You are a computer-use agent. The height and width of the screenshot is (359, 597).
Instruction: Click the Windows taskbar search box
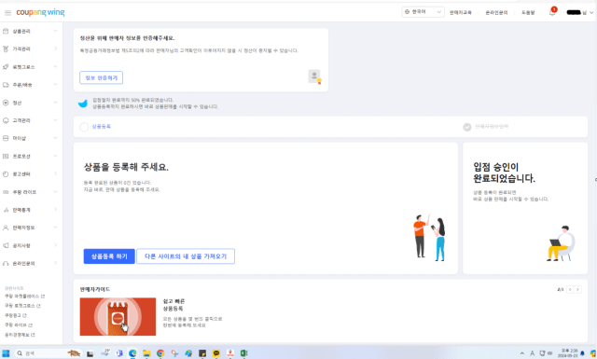pos(48,353)
